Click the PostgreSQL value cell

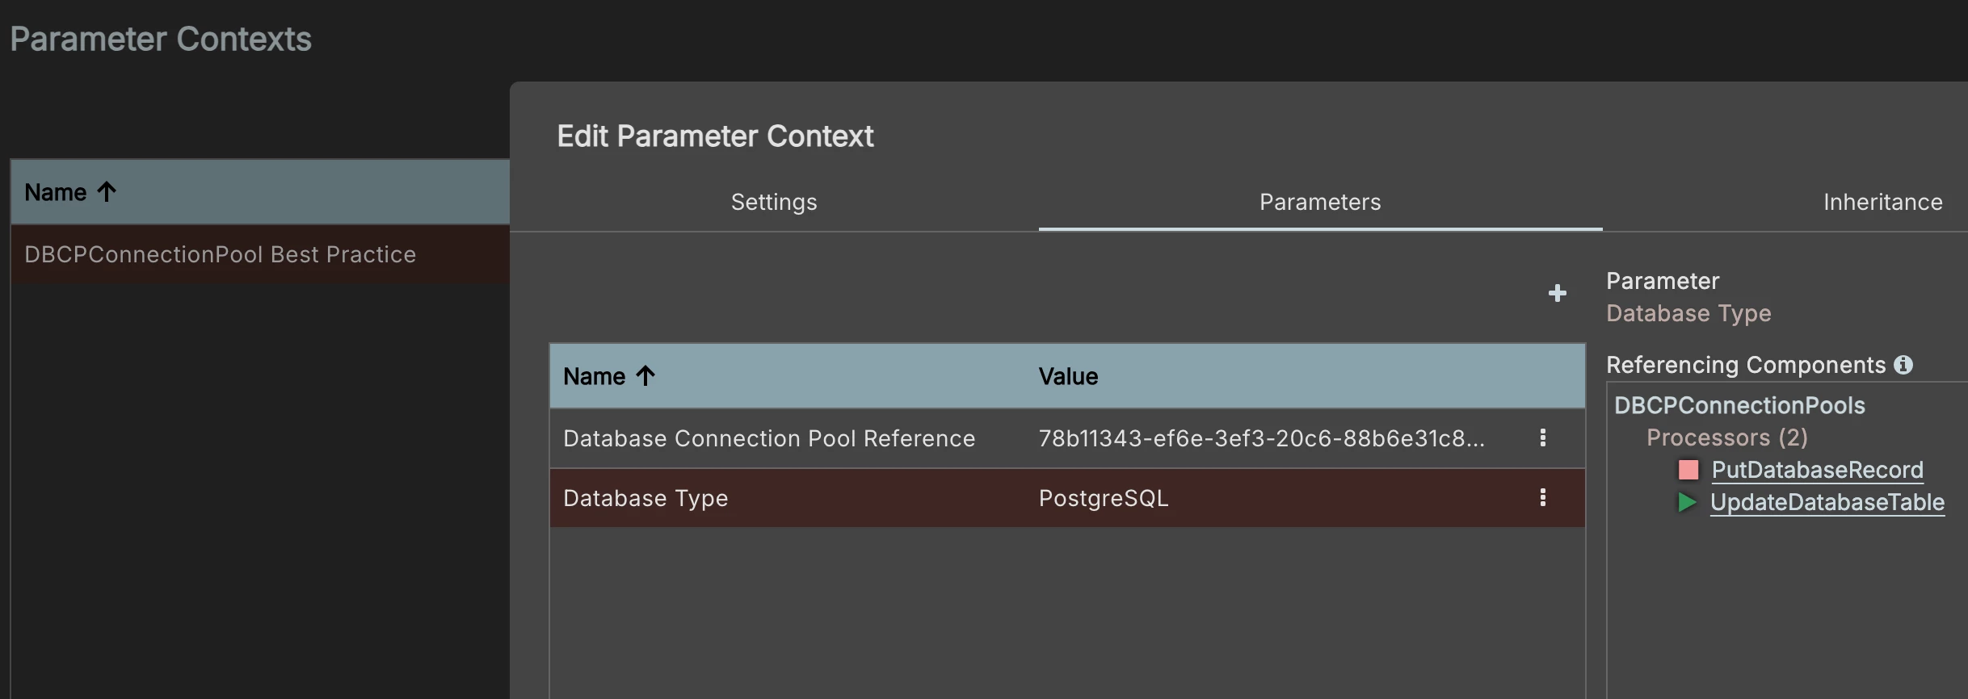1104,498
